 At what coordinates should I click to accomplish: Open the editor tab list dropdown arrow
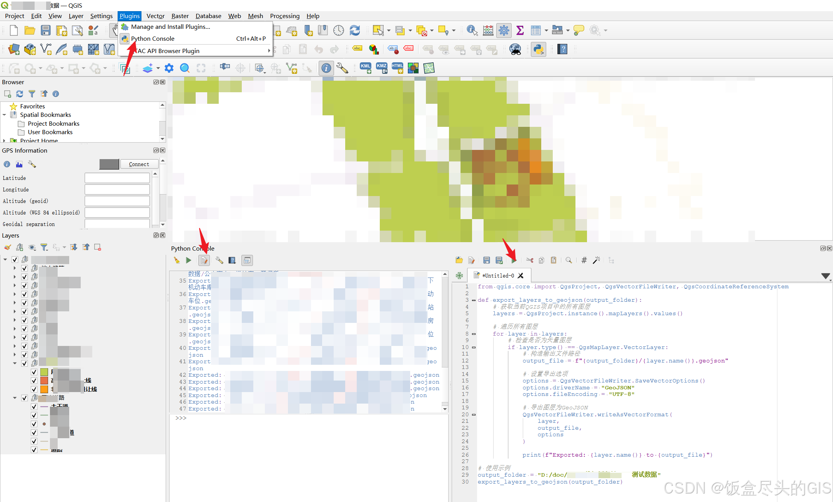[825, 276]
